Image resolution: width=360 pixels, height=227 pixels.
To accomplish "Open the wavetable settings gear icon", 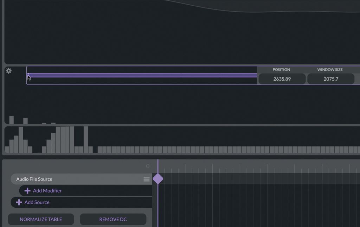I will (x=8, y=71).
